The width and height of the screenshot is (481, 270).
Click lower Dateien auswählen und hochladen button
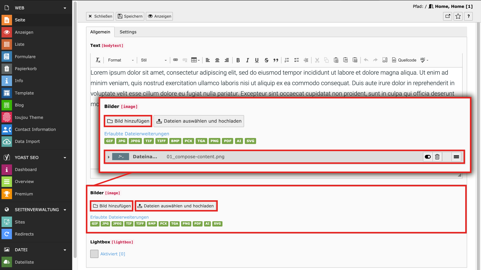tap(176, 206)
